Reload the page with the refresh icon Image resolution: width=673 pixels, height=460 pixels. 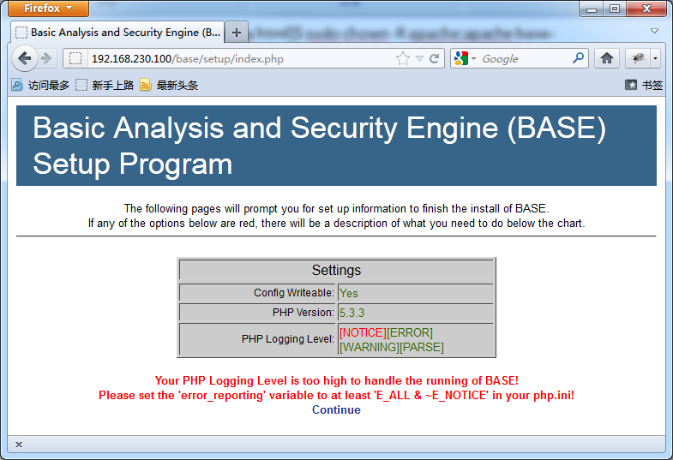pyautogui.click(x=435, y=58)
